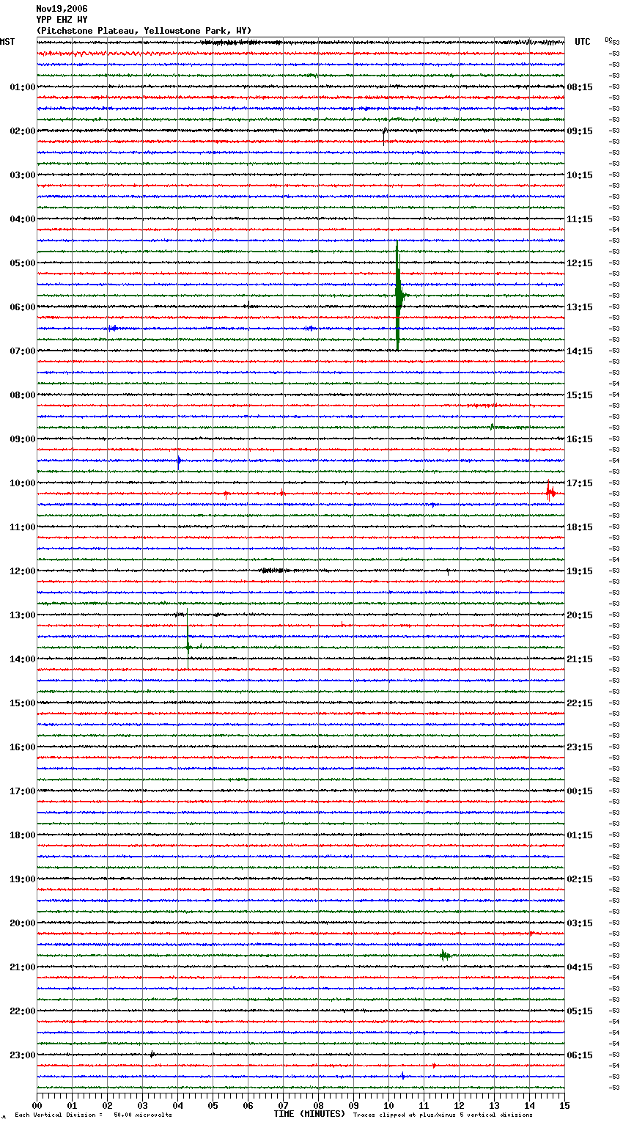
Task: Select the 21:00 MST time label
Action: 22,967
